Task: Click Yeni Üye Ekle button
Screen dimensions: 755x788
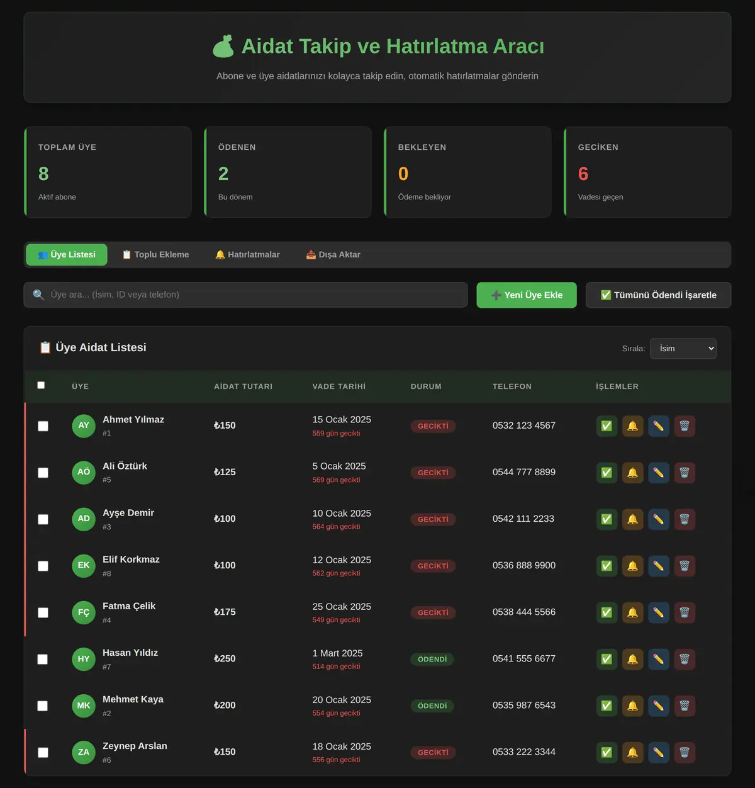Action: (527, 295)
